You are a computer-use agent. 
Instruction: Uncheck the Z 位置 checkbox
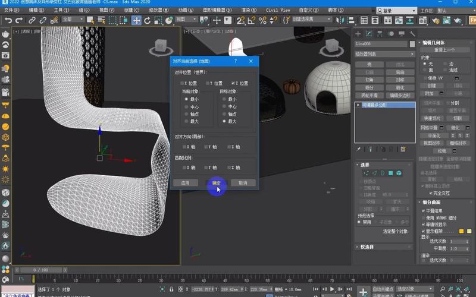pos(233,83)
